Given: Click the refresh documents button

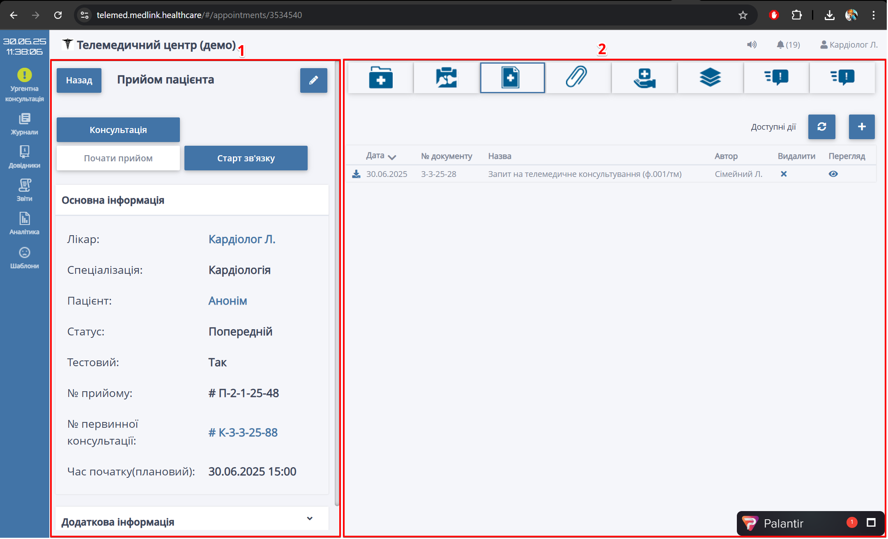Looking at the screenshot, I should pos(821,127).
